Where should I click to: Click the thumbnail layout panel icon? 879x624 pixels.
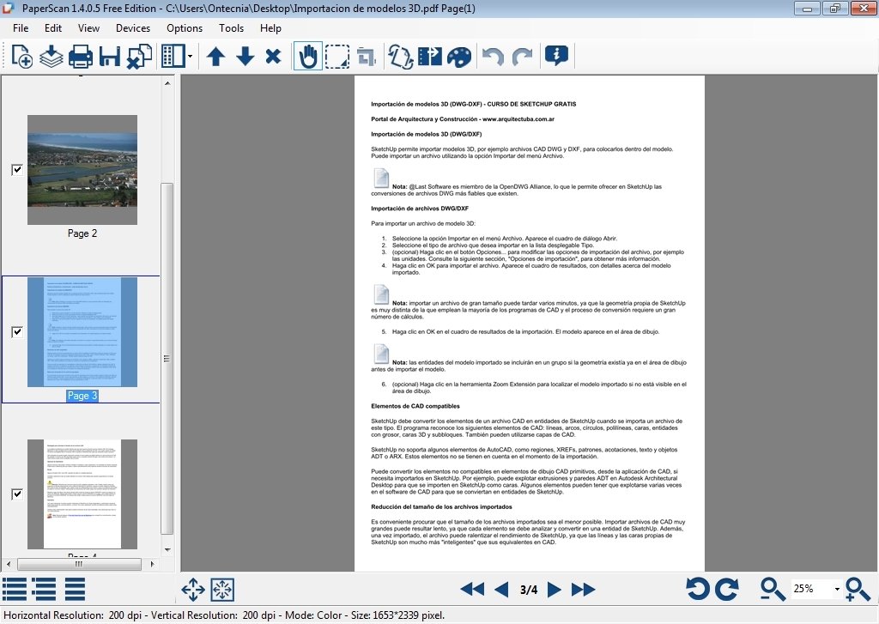point(173,56)
